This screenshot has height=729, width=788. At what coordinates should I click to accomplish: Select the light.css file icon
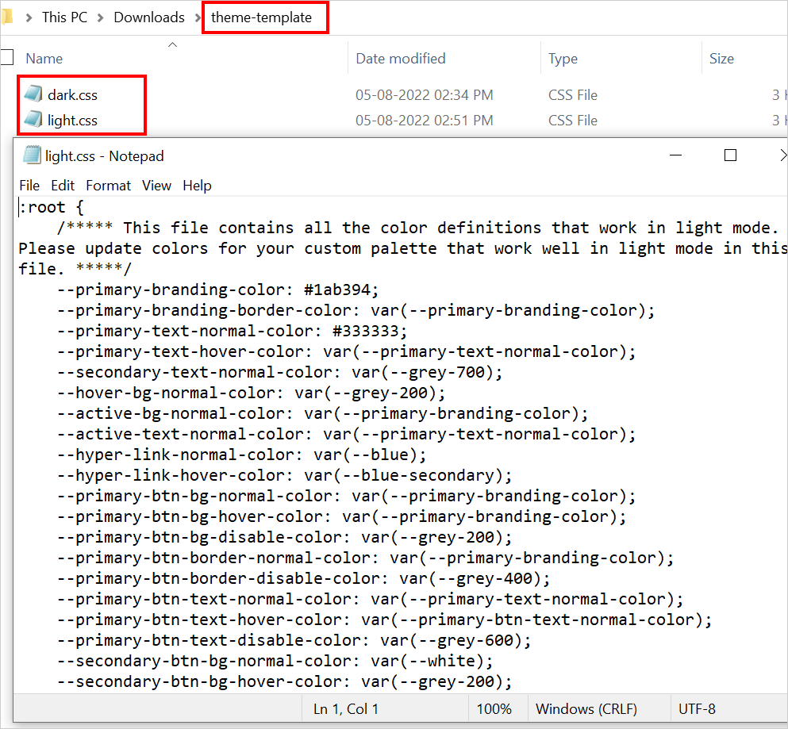32,120
